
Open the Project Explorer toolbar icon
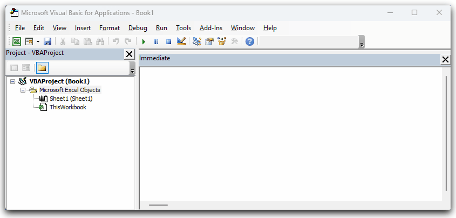tap(197, 42)
